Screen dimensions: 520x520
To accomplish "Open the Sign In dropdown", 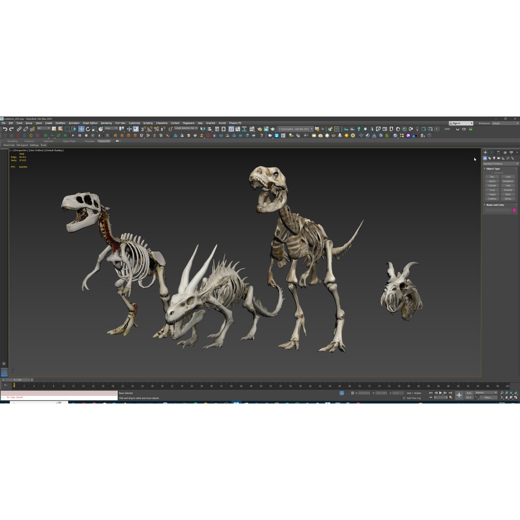I will tap(461, 123).
